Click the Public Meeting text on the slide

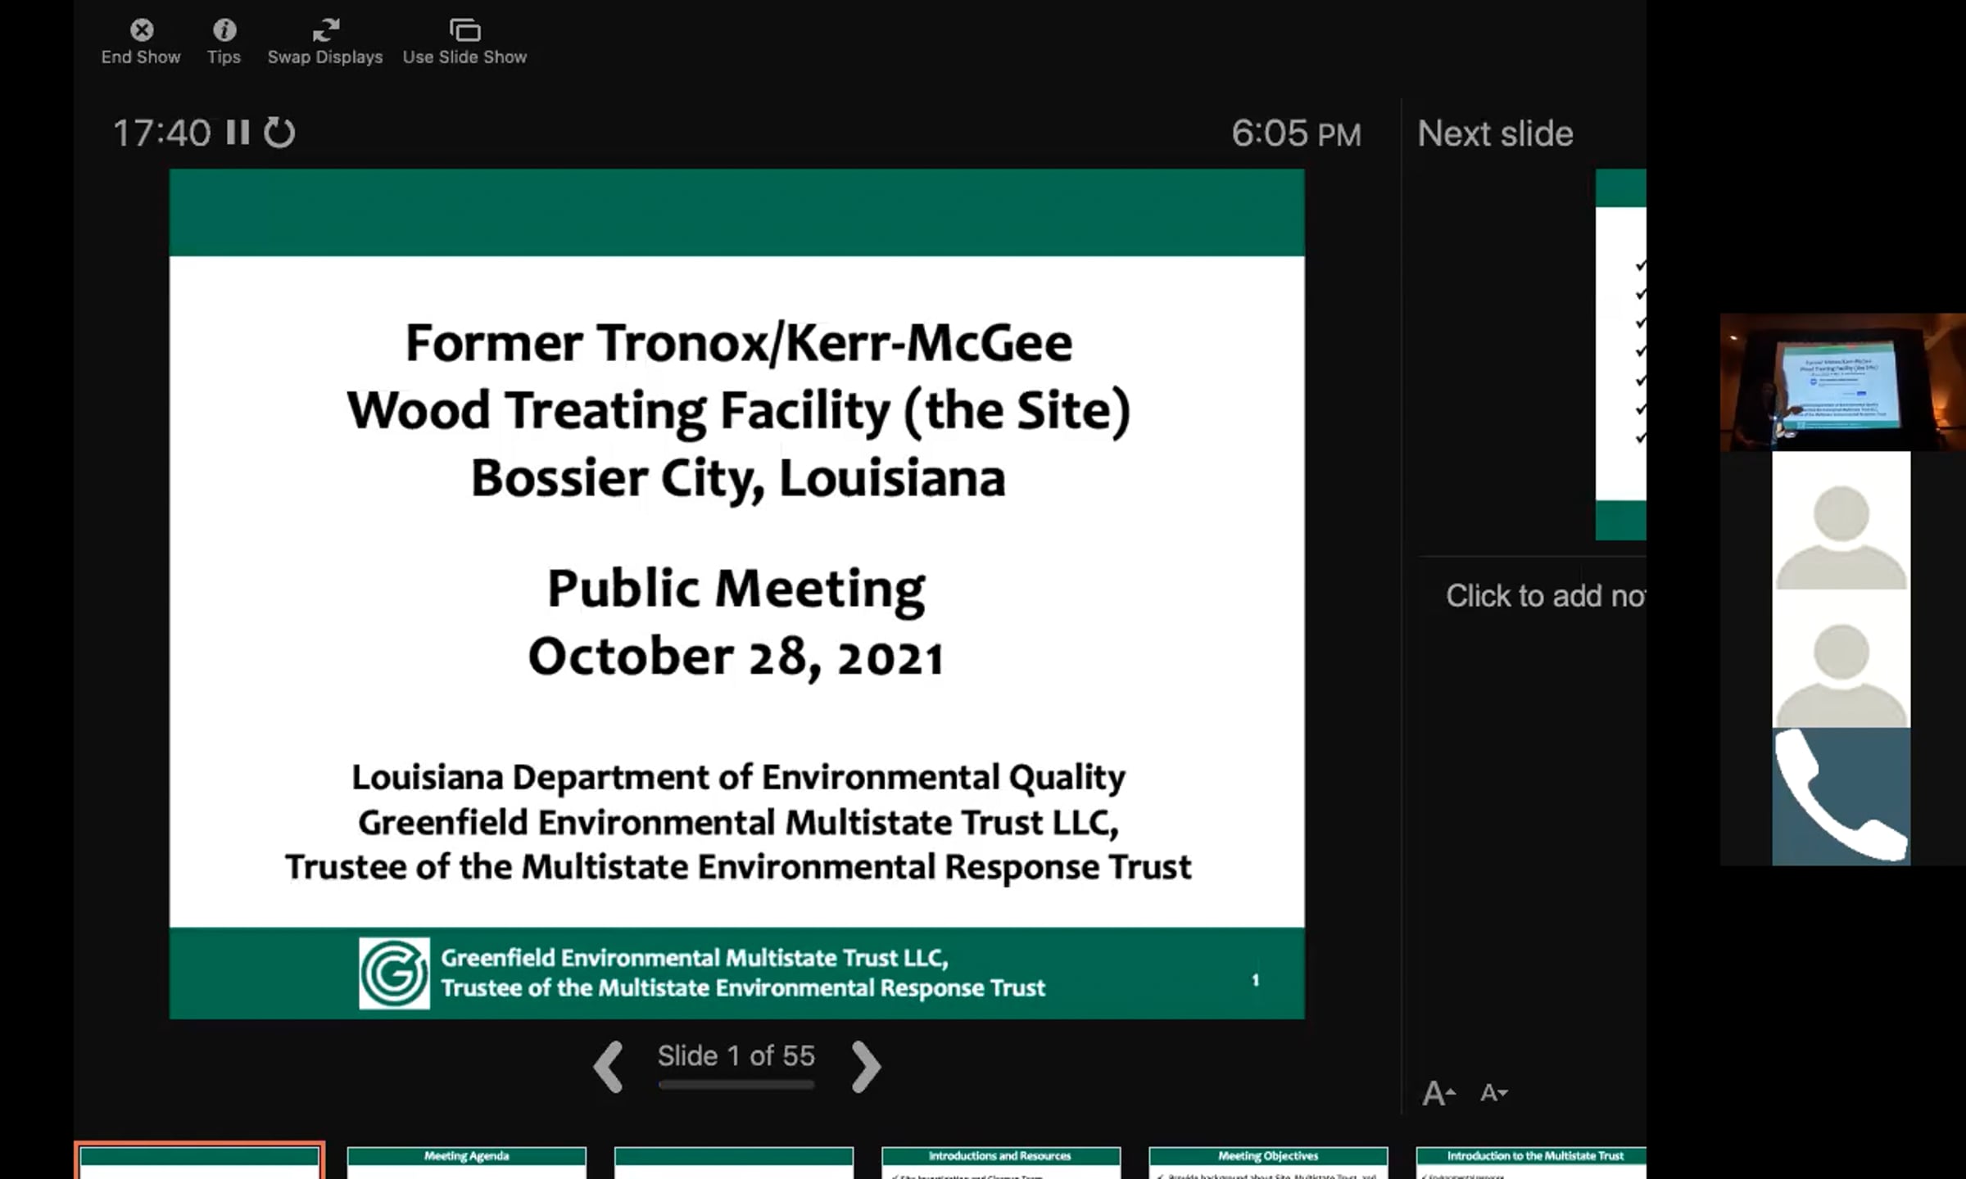click(736, 589)
